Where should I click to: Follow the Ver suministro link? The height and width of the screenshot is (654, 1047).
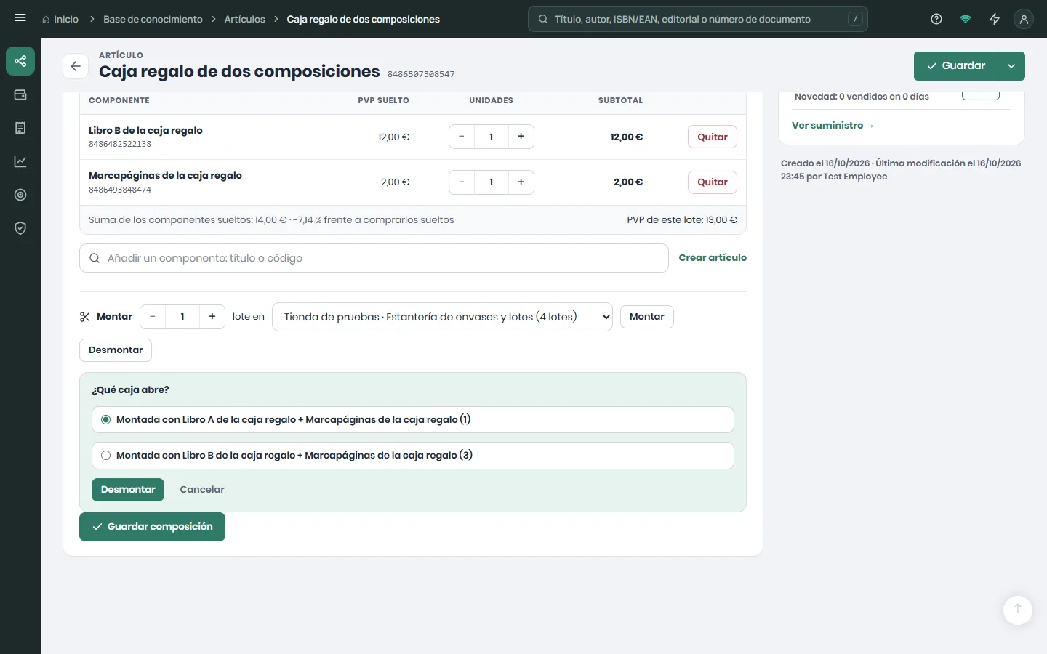[x=833, y=126]
